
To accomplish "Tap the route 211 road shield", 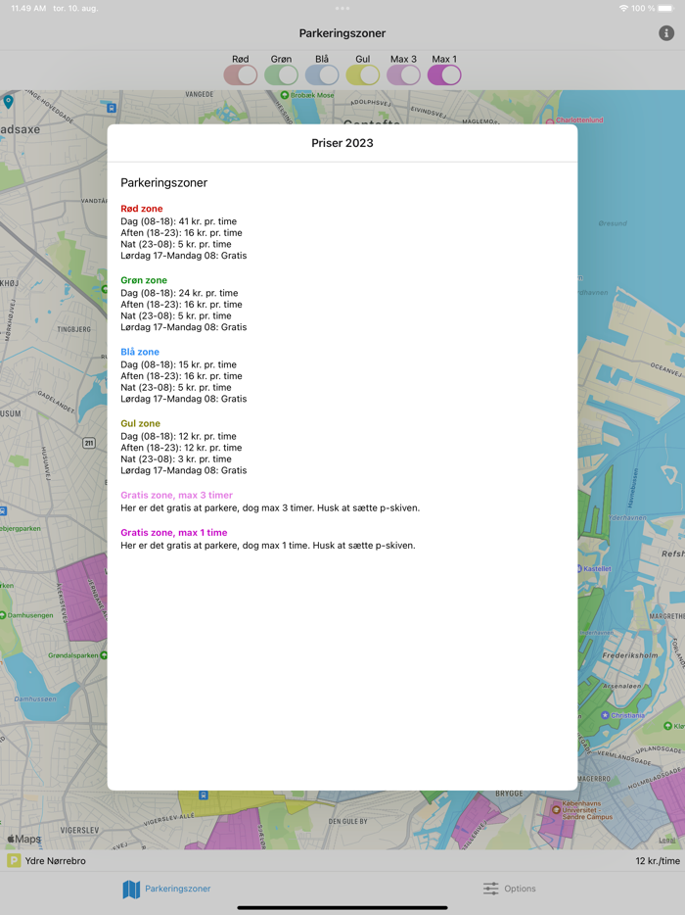I will tap(89, 443).
